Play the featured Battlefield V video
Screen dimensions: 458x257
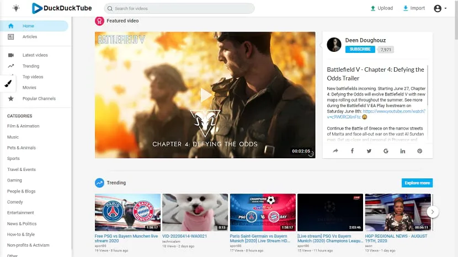pyautogui.click(x=205, y=95)
